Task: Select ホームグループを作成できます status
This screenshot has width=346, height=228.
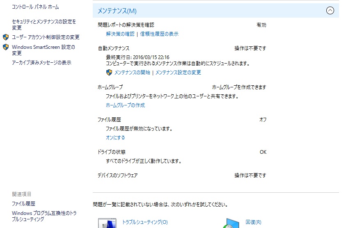Action: (239, 87)
